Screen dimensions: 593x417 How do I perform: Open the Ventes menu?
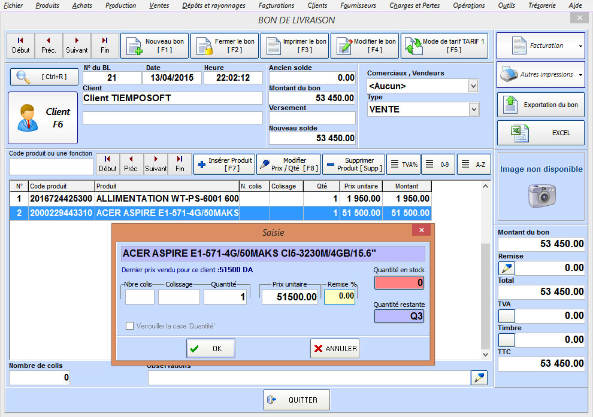point(159,5)
